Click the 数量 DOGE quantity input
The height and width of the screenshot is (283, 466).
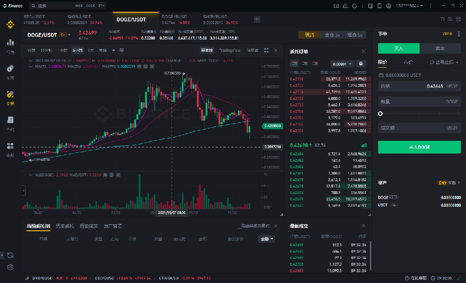pyautogui.click(x=419, y=101)
